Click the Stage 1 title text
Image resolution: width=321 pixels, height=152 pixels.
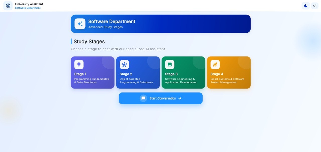pyautogui.click(x=80, y=74)
